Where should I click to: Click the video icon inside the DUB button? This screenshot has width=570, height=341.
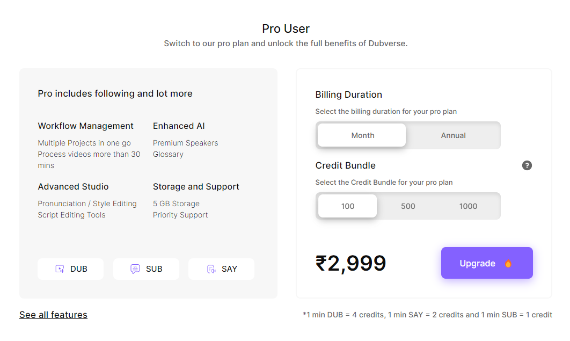pyautogui.click(x=61, y=269)
